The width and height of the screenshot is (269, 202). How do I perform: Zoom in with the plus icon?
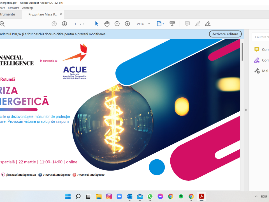pos(127,24)
